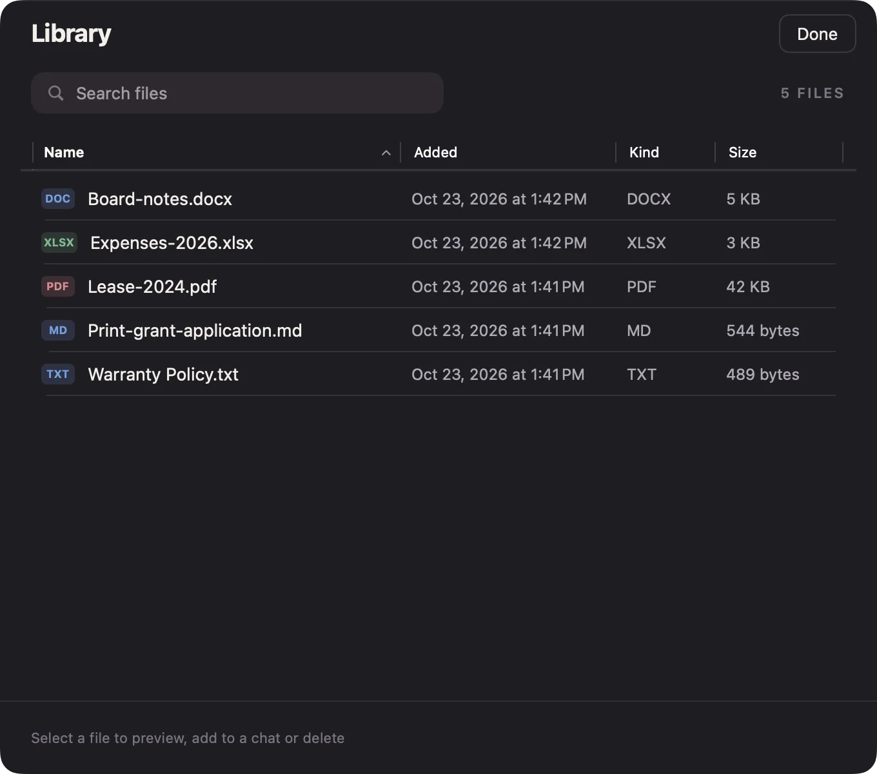This screenshot has width=877, height=774.
Task: Click the TXT kind cell for Warranty Policy.txt
Action: coord(642,374)
